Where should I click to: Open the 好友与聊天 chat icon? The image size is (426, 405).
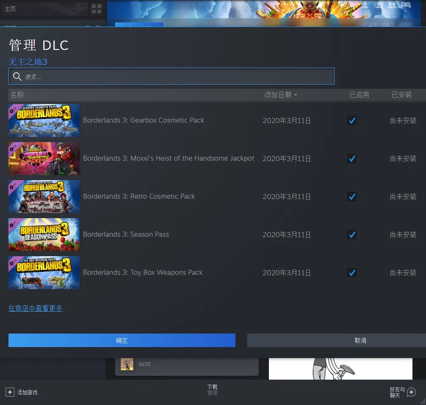[x=411, y=392]
